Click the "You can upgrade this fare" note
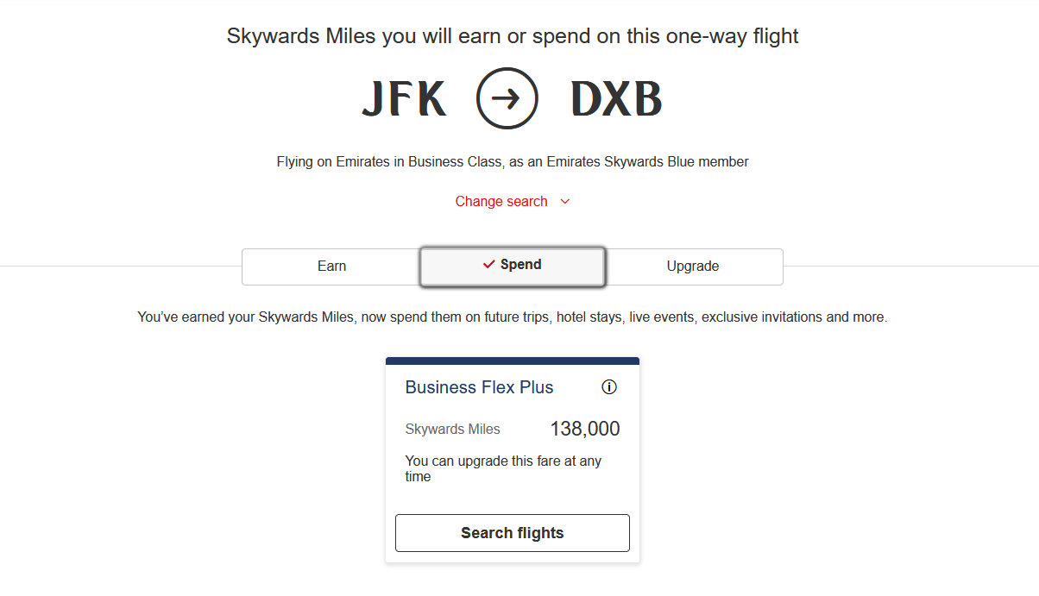This screenshot has width=1039, height=596. [503, 468]
